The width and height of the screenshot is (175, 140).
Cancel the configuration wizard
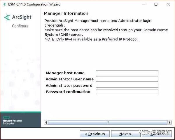157,134
